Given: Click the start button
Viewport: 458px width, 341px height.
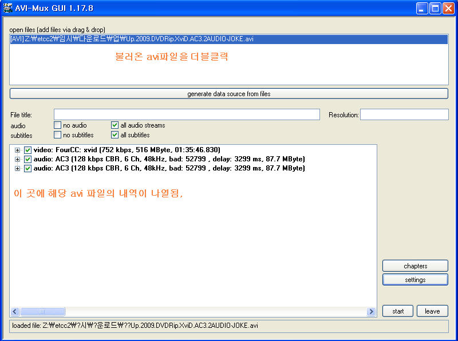Looking at the screenshot, I should (398, 311).
